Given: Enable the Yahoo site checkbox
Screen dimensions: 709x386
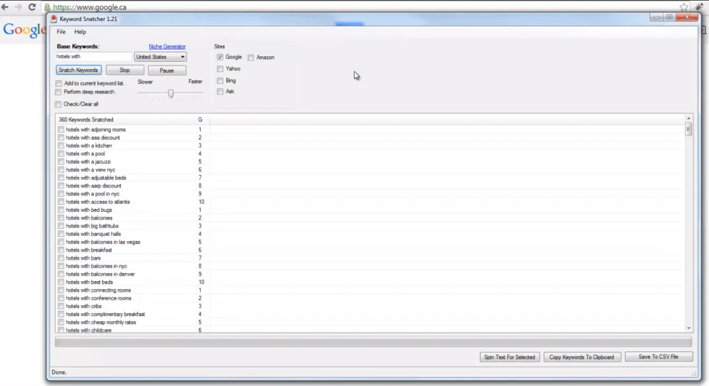Looking at the screenshot, I should click(x=220, y=69).
